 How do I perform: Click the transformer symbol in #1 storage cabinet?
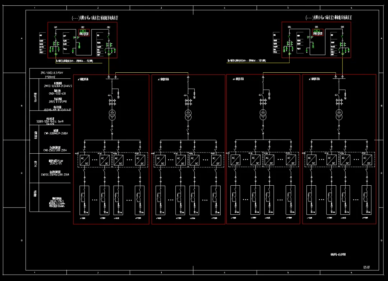click(112, 115)
